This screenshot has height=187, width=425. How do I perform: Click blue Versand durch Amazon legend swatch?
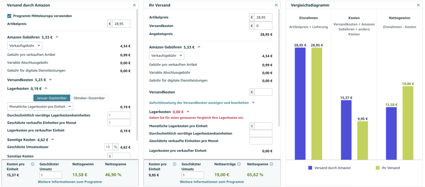point(310,168)
